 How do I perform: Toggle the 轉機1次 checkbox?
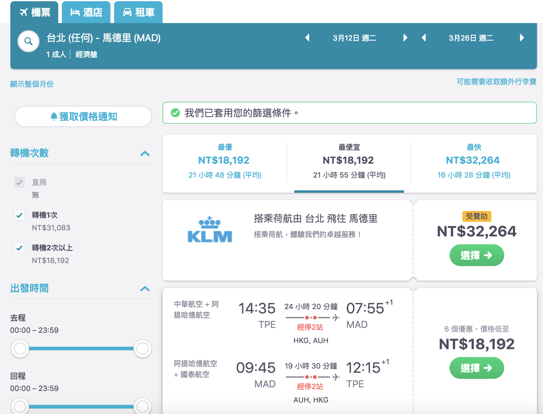coord(19,215)
